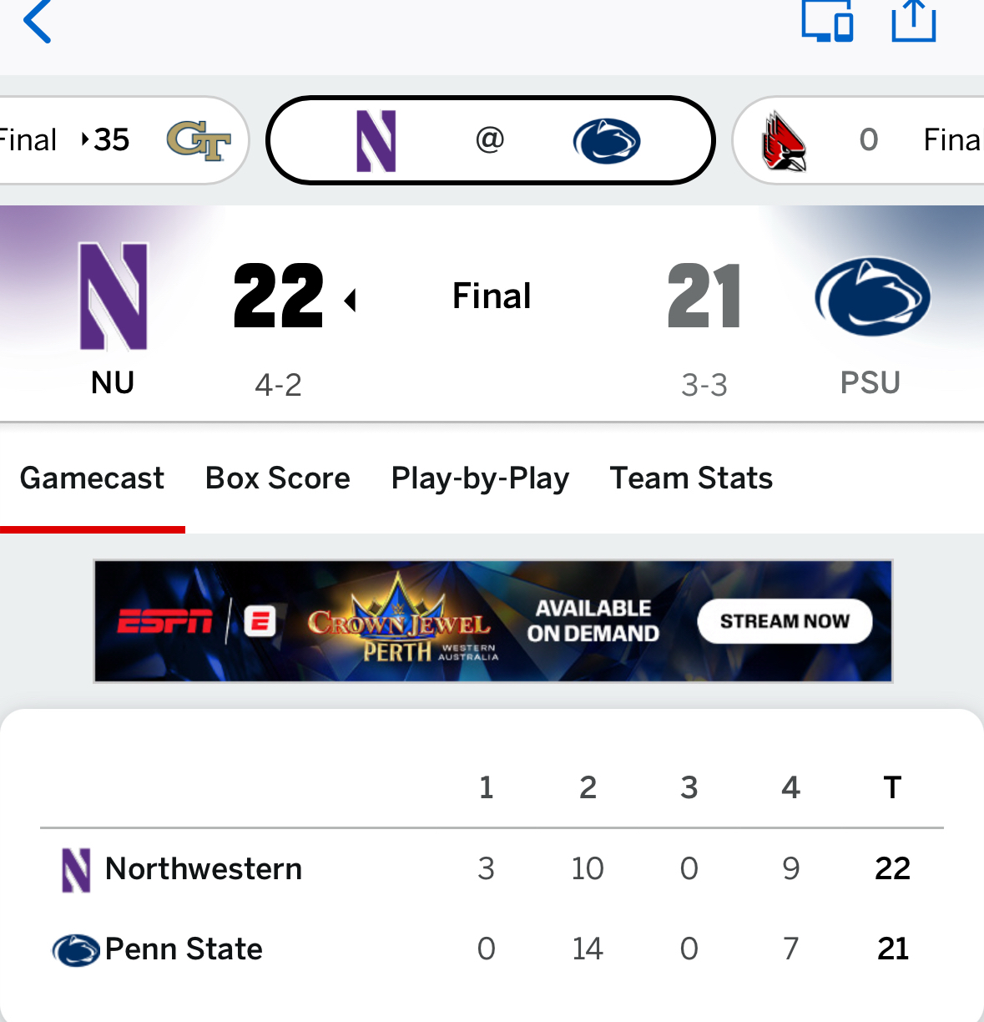Tap the Penn State logo in the linescore row
984x1022 pixels.
tap(76, 950)
